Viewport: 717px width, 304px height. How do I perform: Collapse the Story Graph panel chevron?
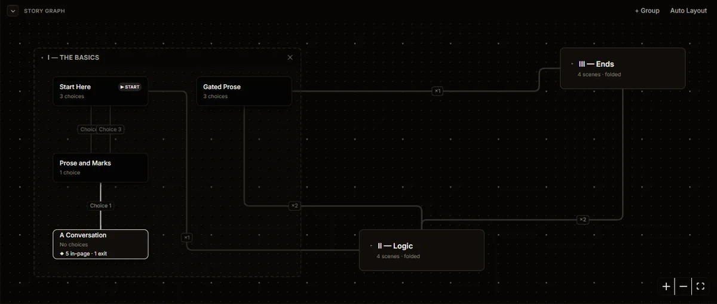[13, 11]
